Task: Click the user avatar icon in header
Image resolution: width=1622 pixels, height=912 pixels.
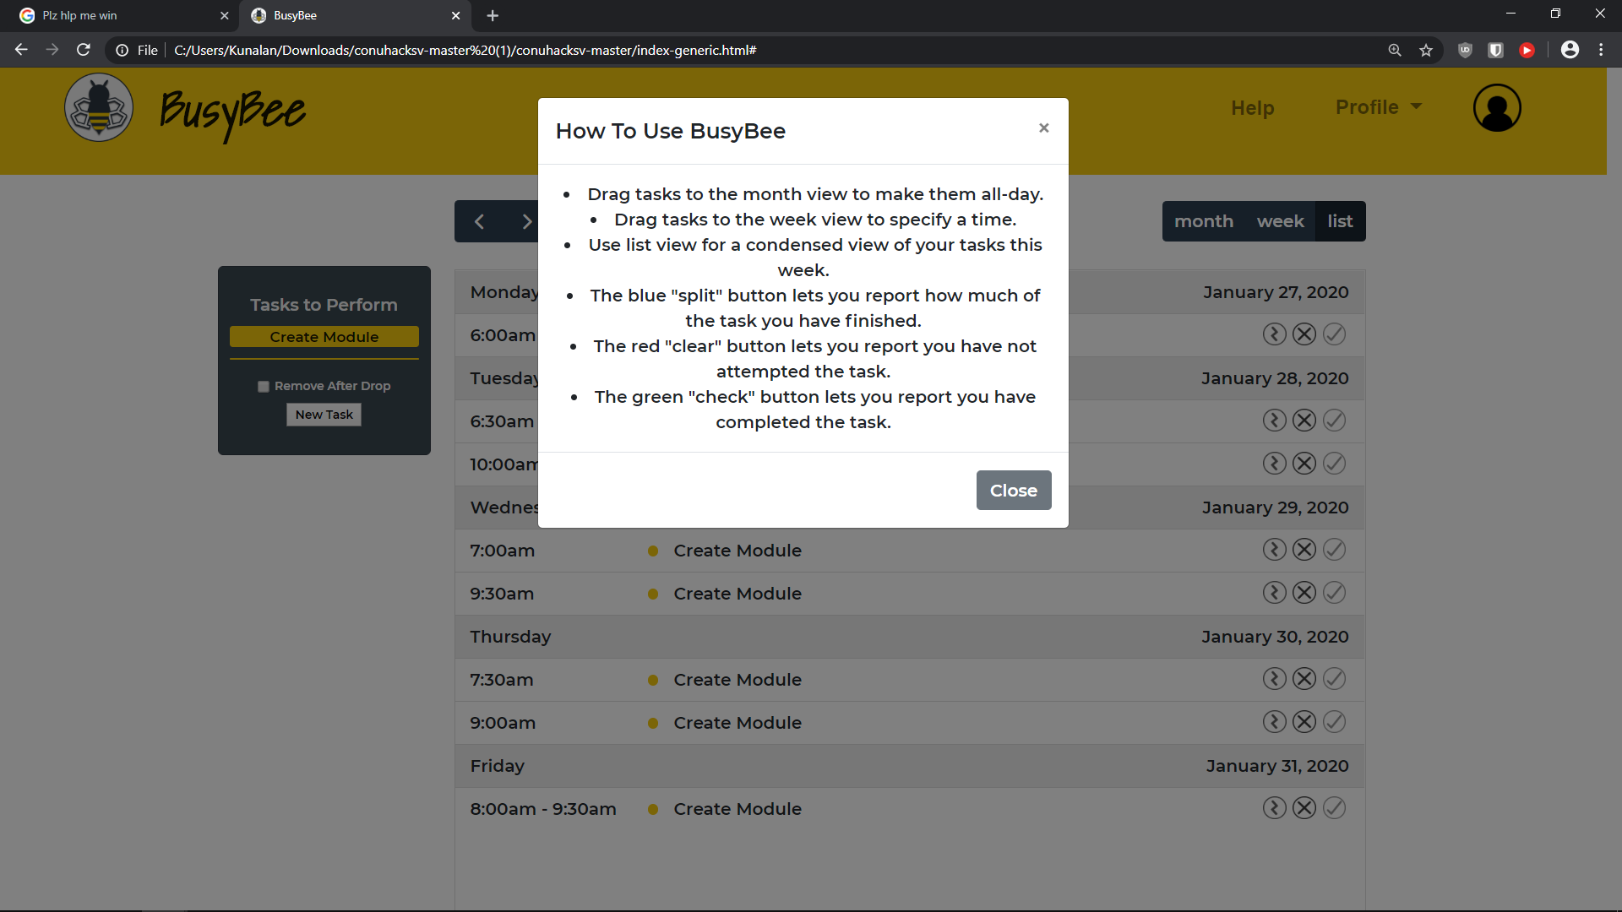Action: pos(1497,108)
